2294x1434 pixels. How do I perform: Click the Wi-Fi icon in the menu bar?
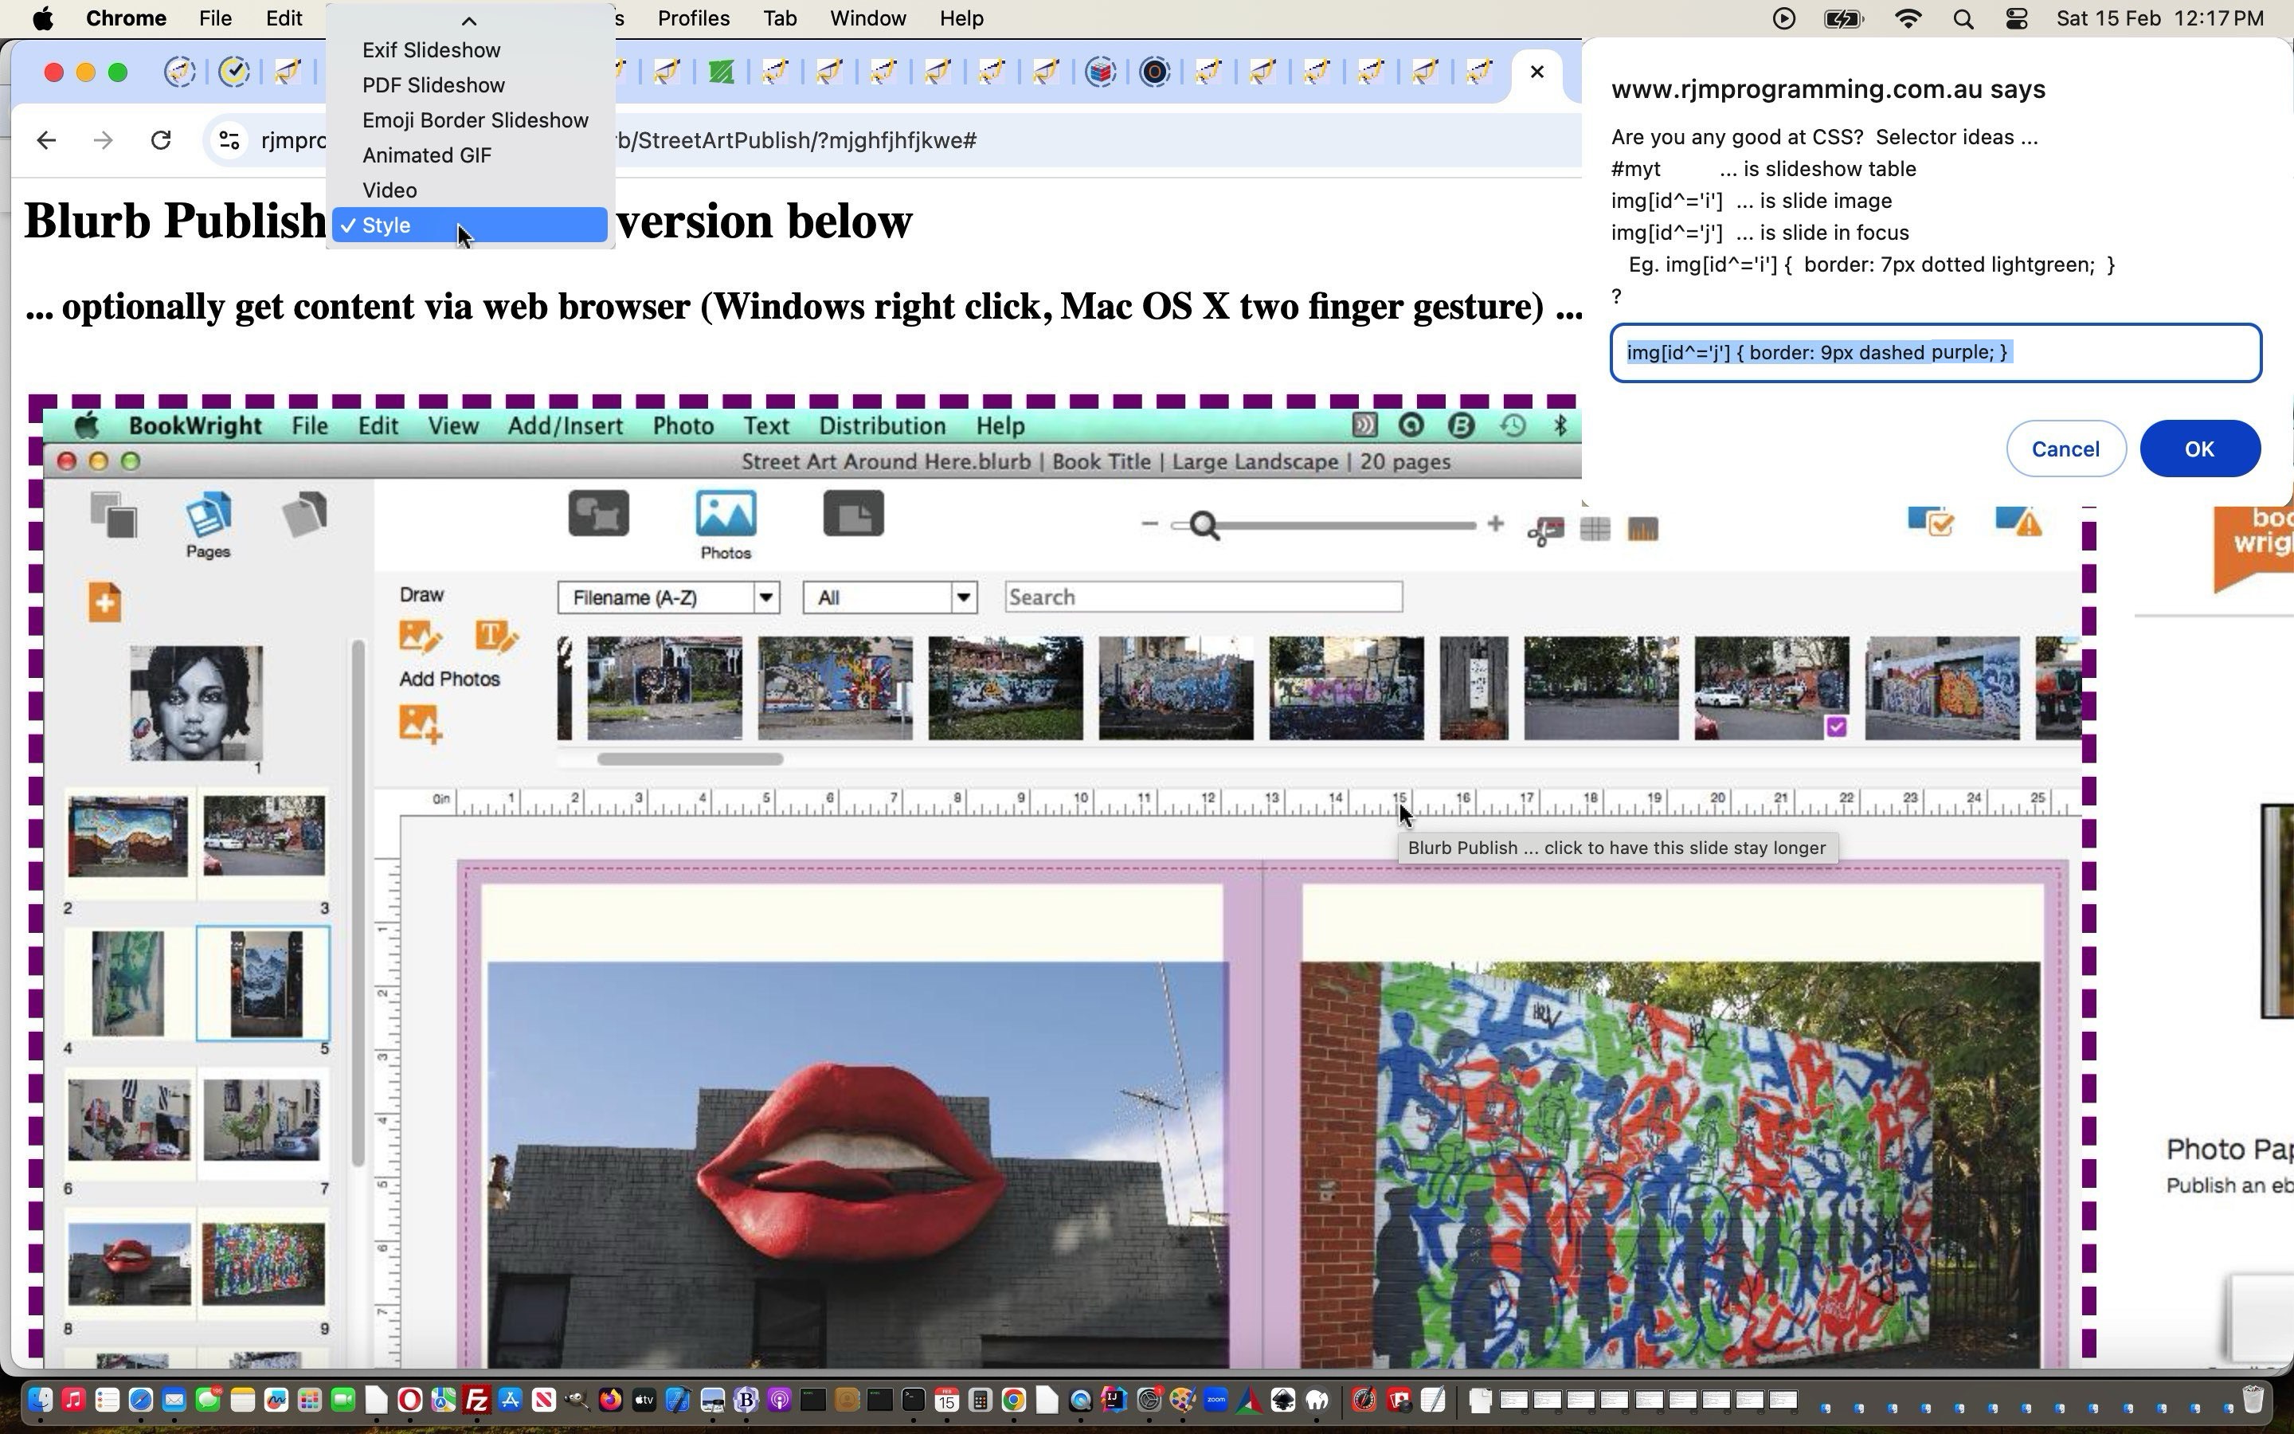coord(1907,19)
